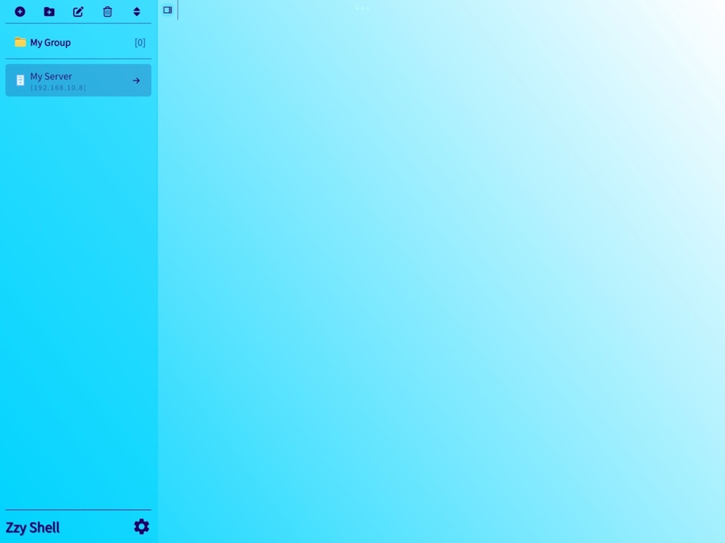Image resolution: width=725 pixels, height=543 pixels.
Task: Open the My Group folder
Action: 78,43
